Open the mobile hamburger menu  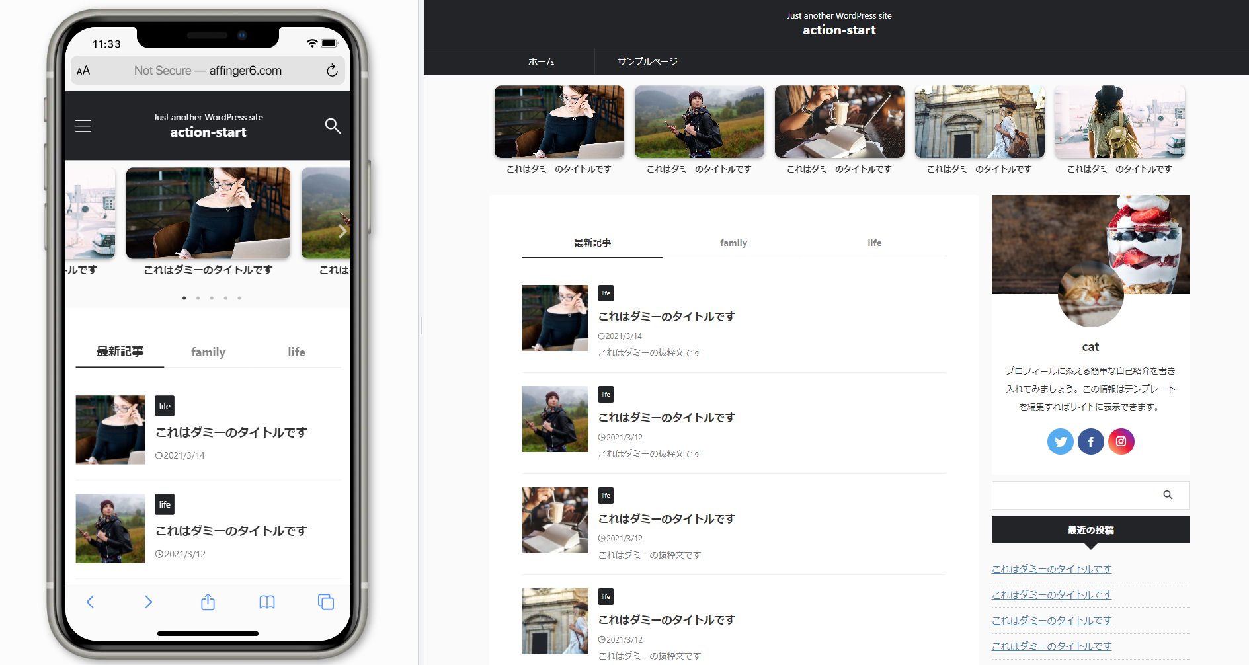coord(83,126)
